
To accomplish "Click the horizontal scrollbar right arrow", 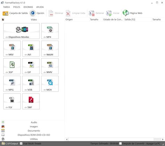I will pos(163,139).
